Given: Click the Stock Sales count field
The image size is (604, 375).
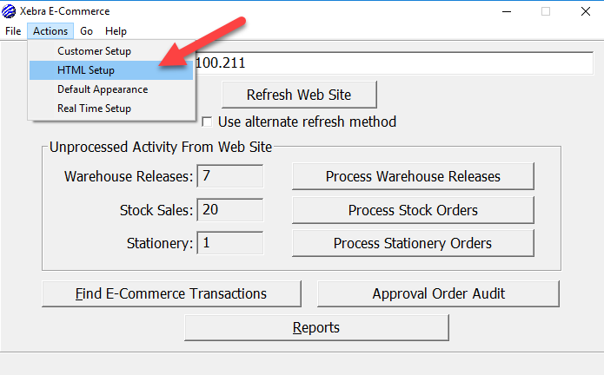Looking at the screenshot, I should 230,210.
